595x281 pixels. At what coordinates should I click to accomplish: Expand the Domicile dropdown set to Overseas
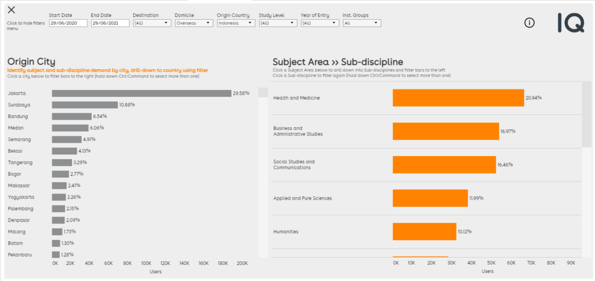(x=193, y=23)
